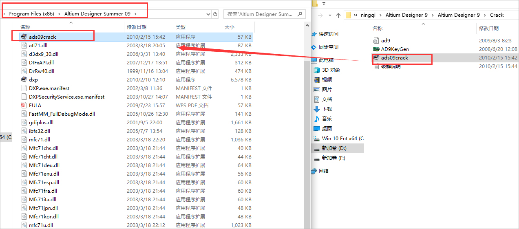Open 3D 对象 folder in sidebar

pyautogui.click(x=331, y=70)
